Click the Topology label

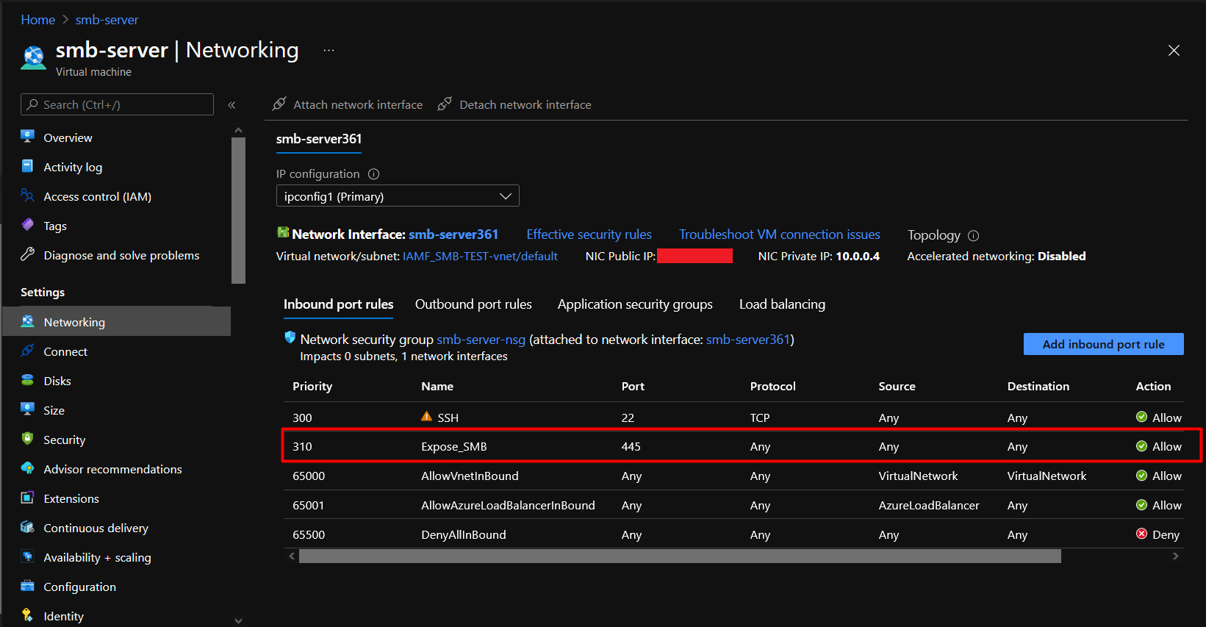pyautogui.click(x=933, y=235)
